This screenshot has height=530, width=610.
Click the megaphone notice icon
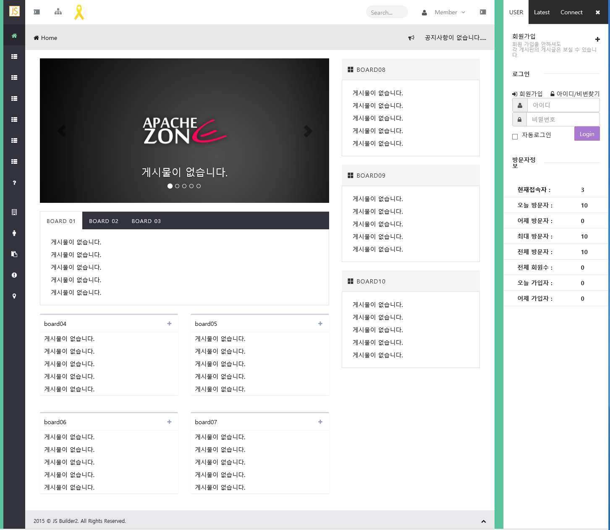coord(411,38)
